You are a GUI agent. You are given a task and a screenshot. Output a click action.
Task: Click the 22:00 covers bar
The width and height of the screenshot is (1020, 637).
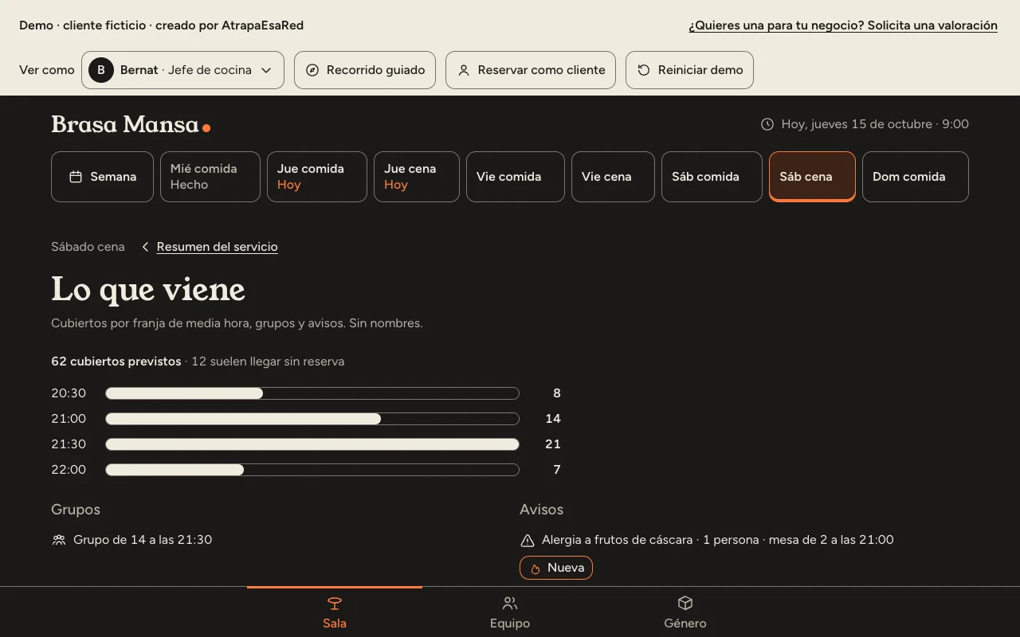[x=312, y=470]
